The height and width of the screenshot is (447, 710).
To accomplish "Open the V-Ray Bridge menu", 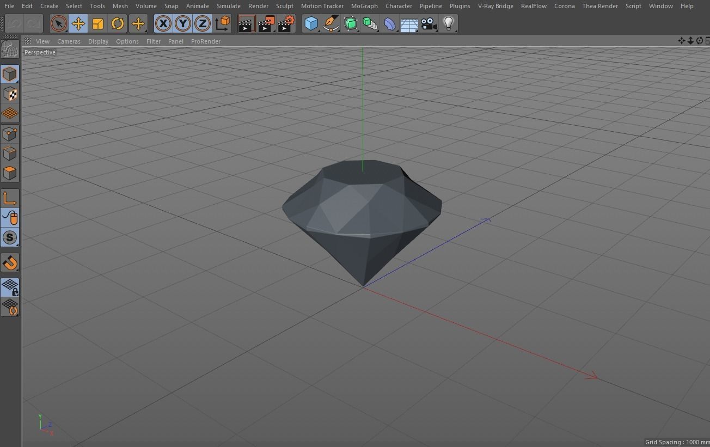I will click(495, 6).
